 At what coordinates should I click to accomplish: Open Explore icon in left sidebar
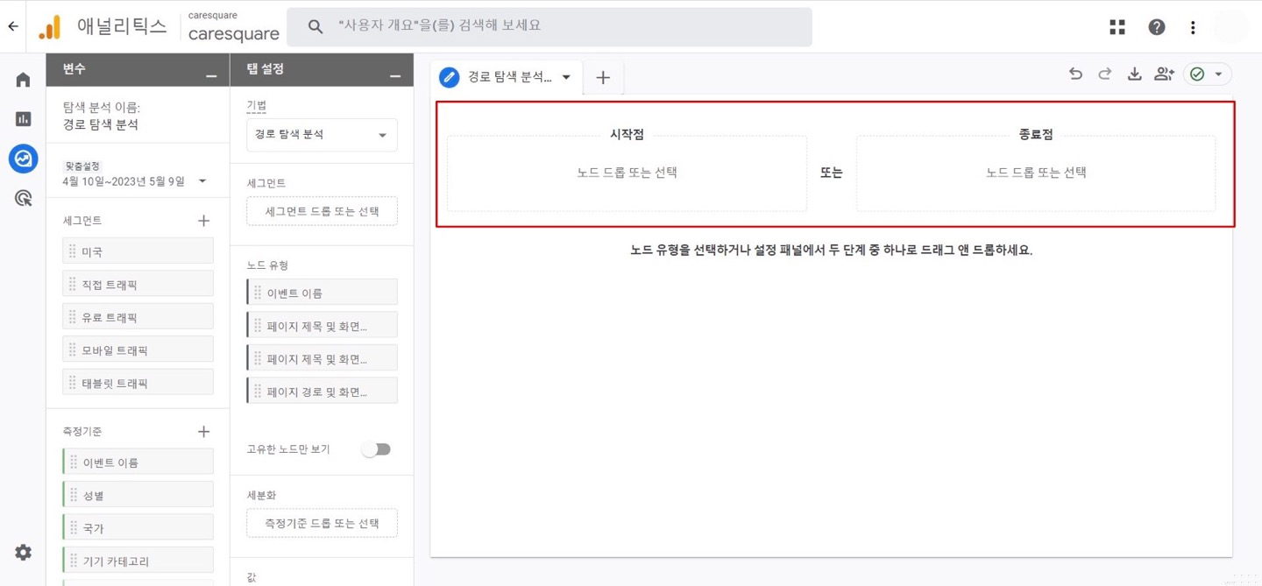click(24, 159)
